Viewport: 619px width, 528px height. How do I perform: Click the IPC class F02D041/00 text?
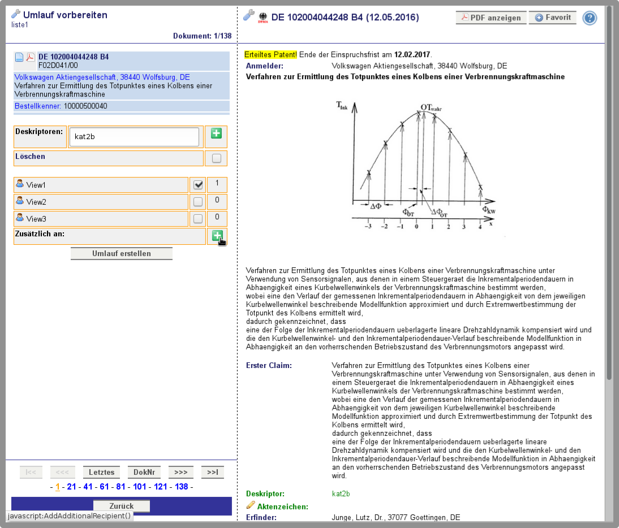[58, 66]
